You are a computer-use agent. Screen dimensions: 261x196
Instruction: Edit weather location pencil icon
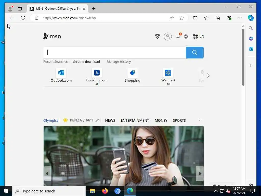pos(97,120)
